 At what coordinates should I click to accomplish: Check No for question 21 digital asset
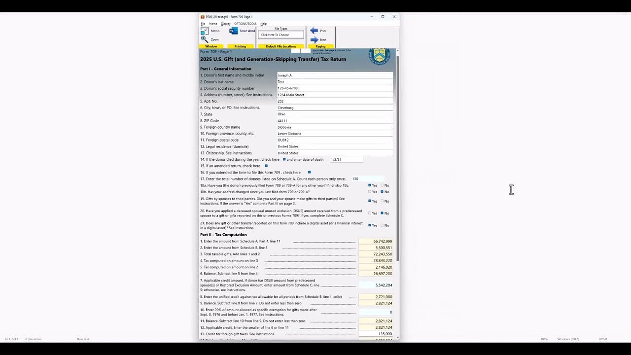pos(382,225)
